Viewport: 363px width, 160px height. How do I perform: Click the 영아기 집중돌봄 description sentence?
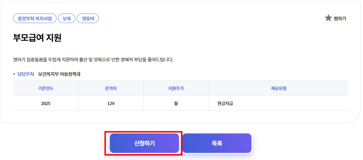coord(93,59)
